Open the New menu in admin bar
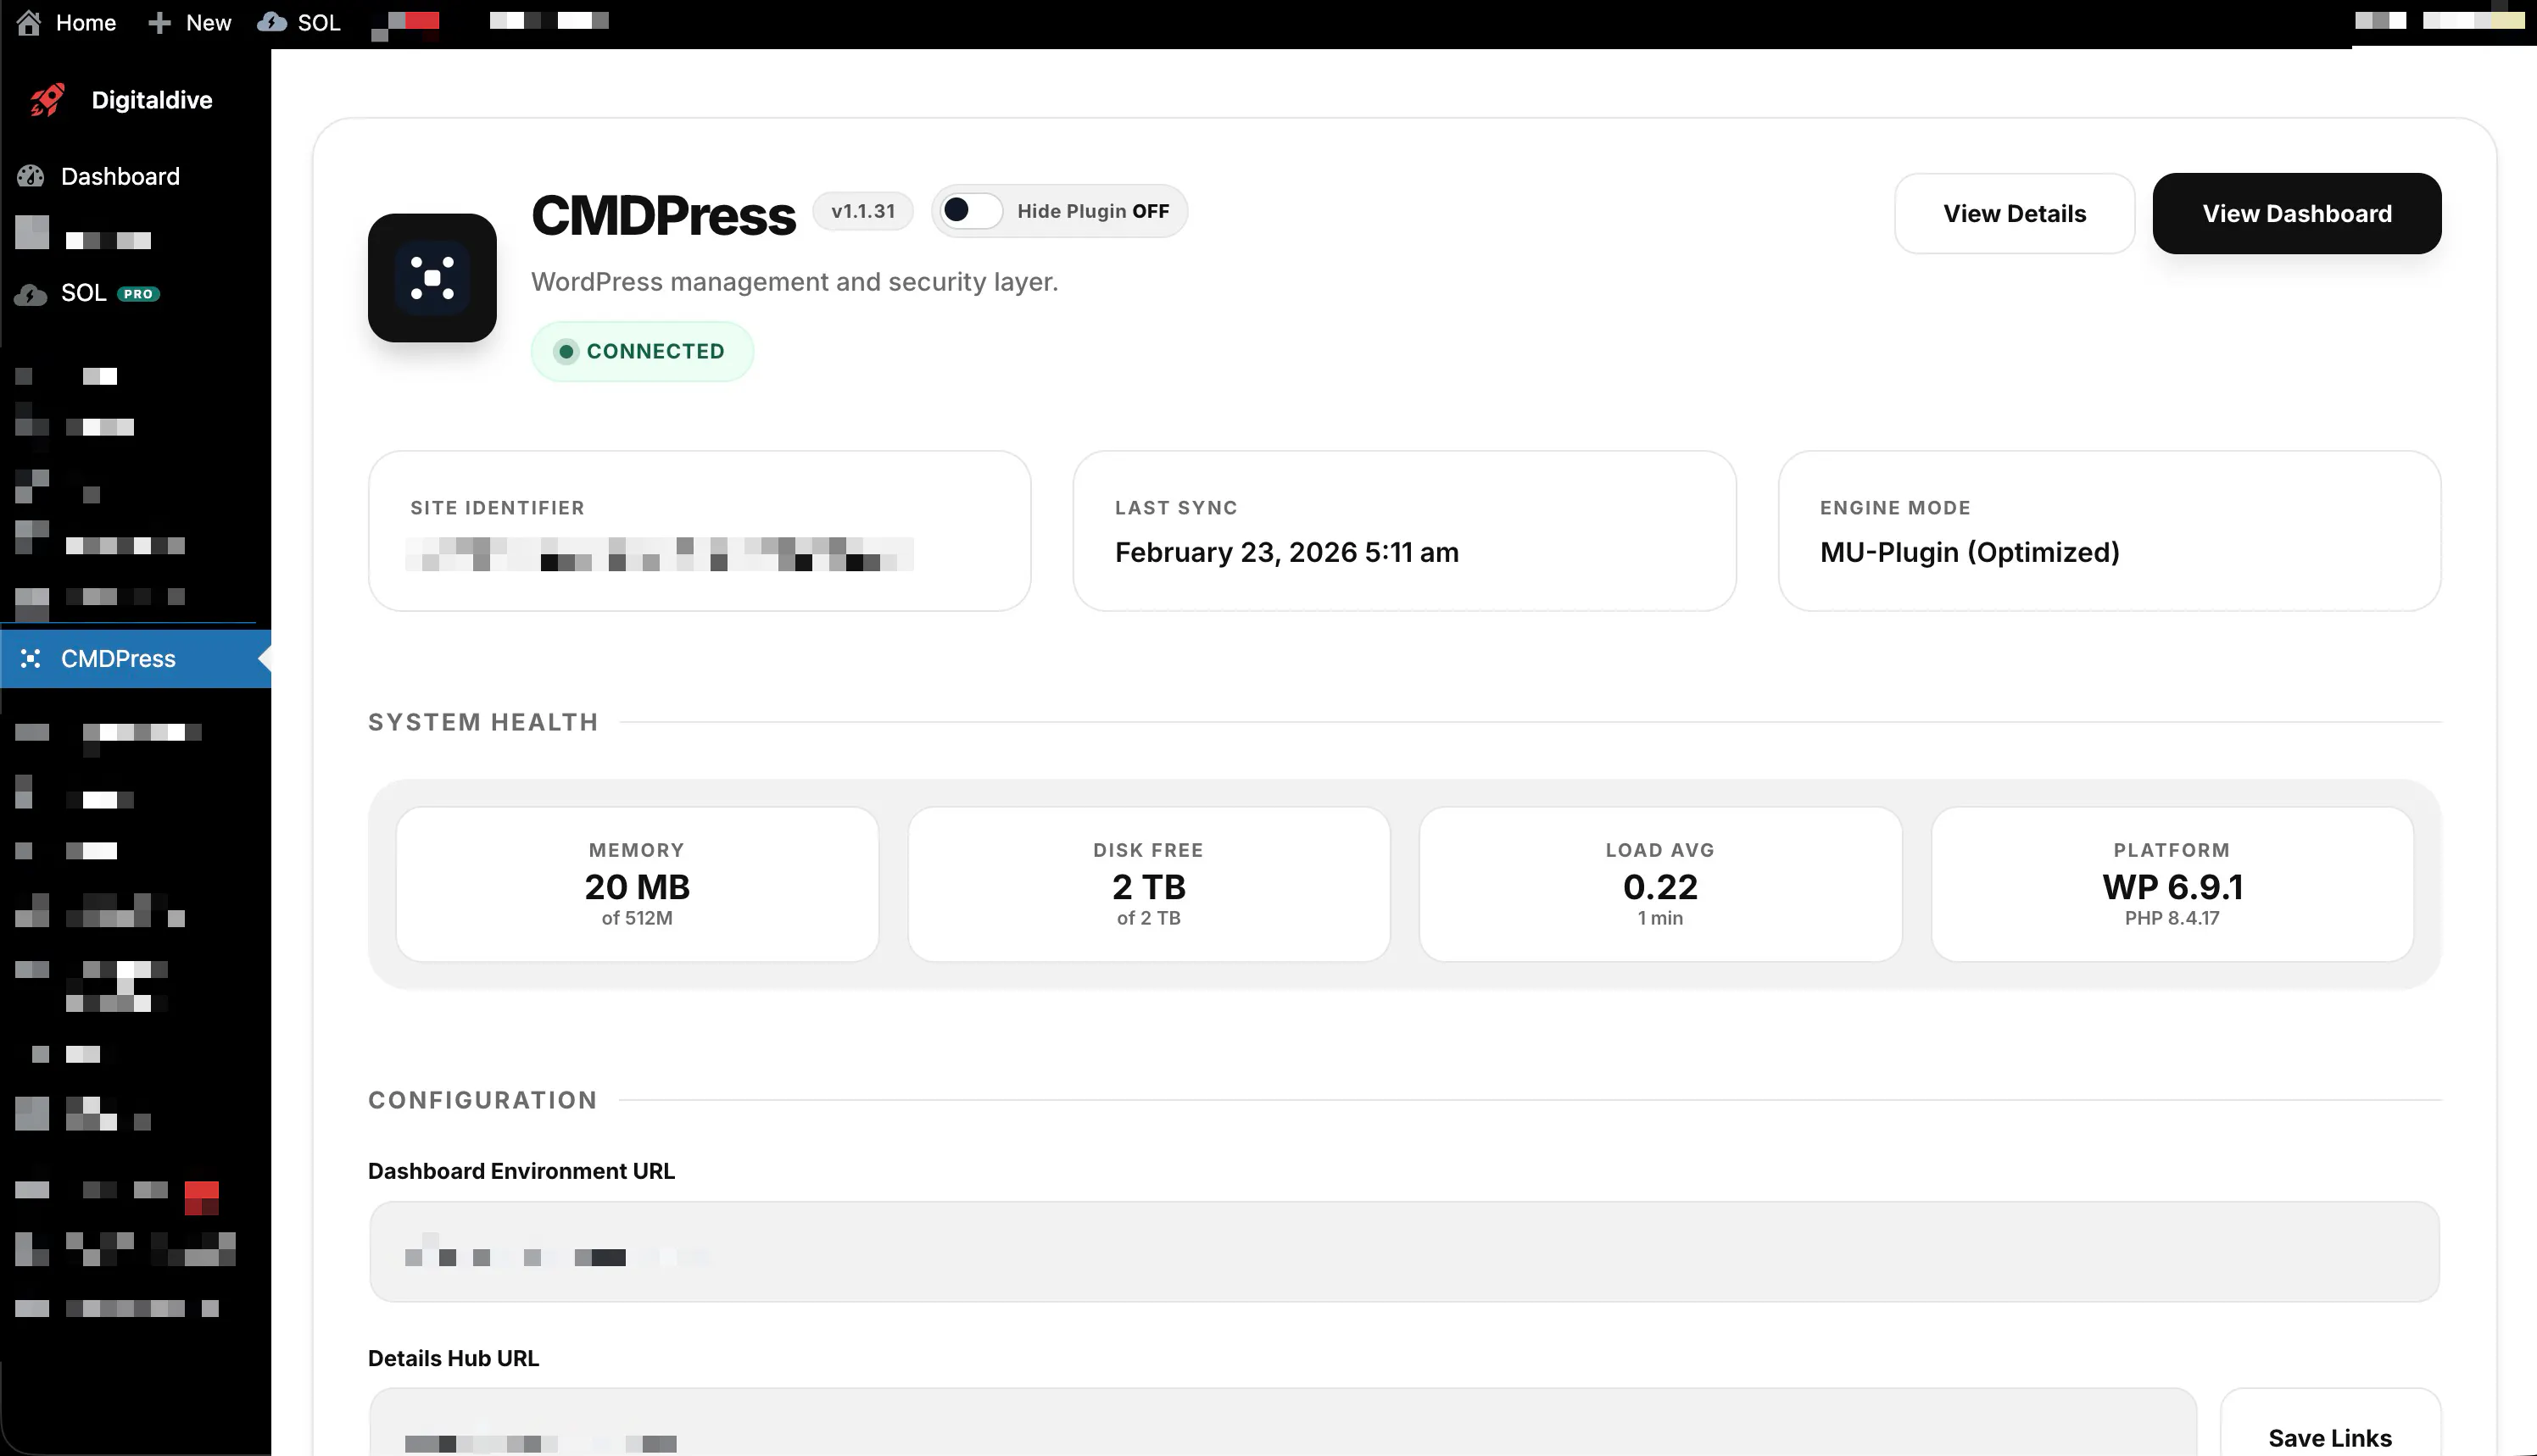This screenshot has width=2537, height=1456. (x=190, y=22)
